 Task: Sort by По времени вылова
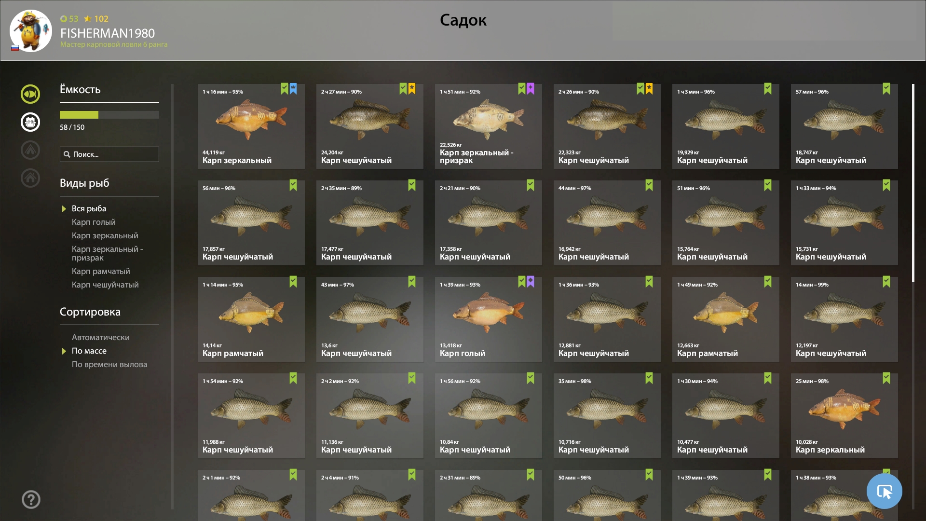109,364
